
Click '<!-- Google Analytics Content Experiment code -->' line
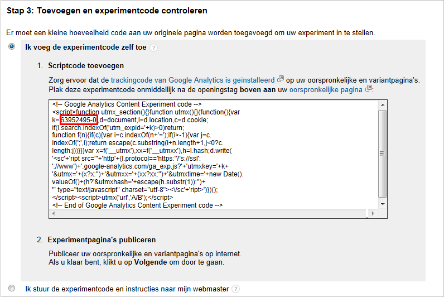[127, 104]
